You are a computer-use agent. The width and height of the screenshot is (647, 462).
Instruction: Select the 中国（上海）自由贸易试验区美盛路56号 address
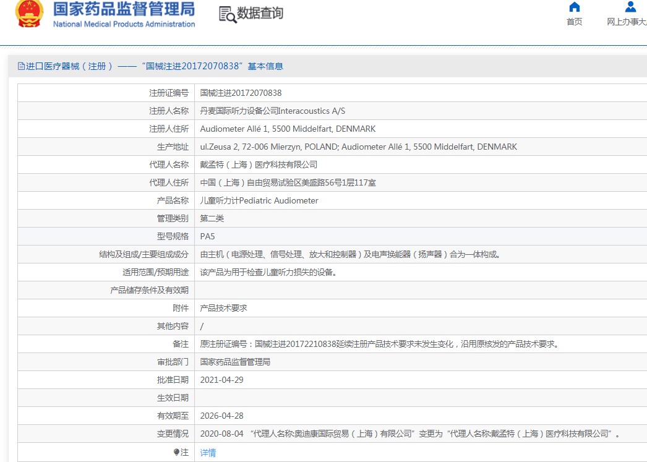click(288, 182)
